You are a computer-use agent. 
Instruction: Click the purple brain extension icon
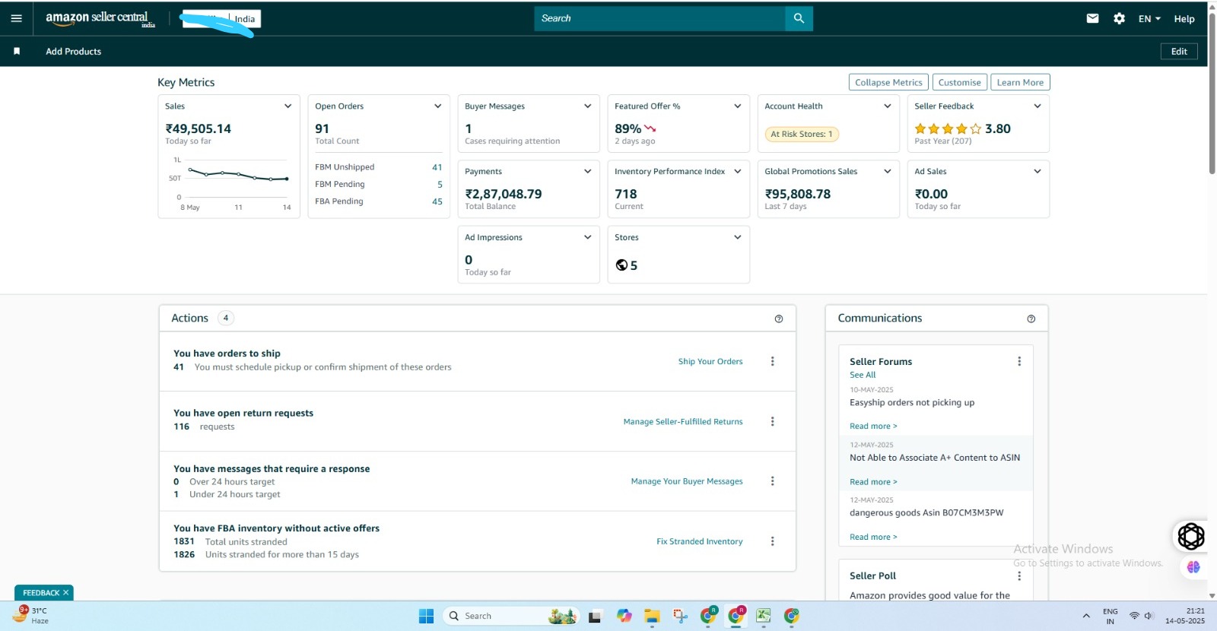click(x=1193, y=567)
